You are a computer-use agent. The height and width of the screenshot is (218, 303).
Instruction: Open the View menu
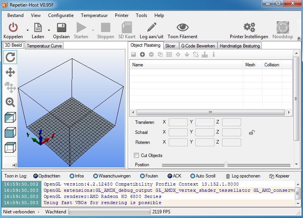point(36,15)
